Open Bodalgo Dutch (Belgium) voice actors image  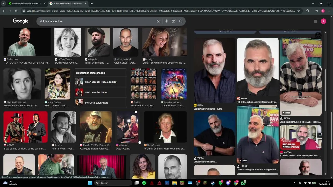point(164,42)
